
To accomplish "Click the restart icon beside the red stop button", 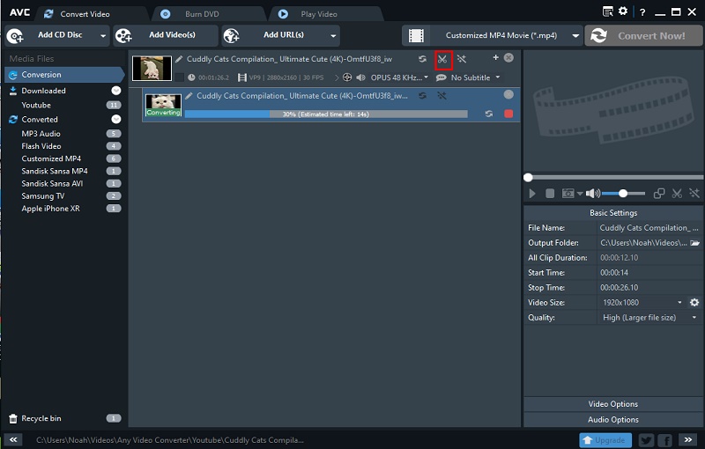I will tap(489, 114).
